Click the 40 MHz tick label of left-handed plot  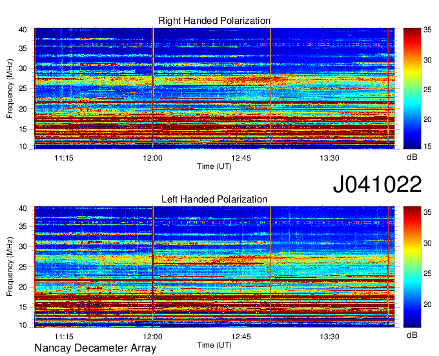[23, 208]
